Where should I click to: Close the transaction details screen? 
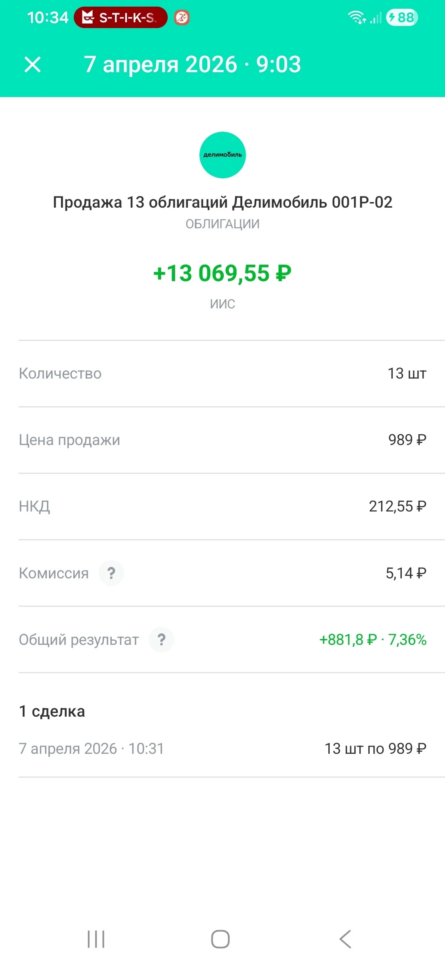[x=33, y=65]
